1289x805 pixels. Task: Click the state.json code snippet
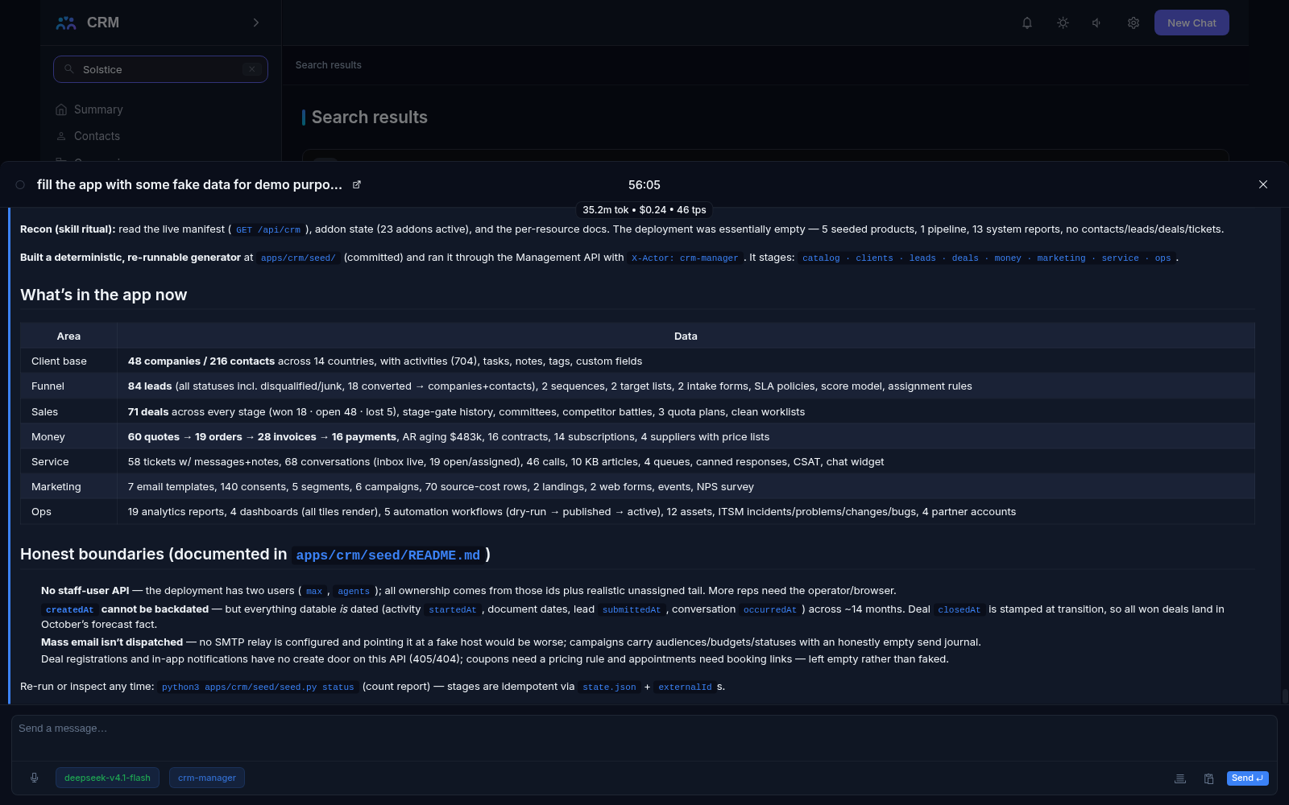click(x=609, y=687)
